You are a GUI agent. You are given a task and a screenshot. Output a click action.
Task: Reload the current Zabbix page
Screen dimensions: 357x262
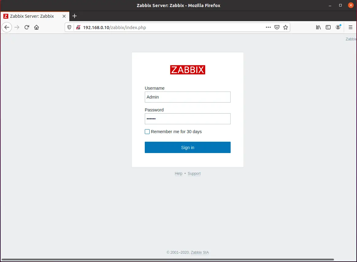pos(27,28)
